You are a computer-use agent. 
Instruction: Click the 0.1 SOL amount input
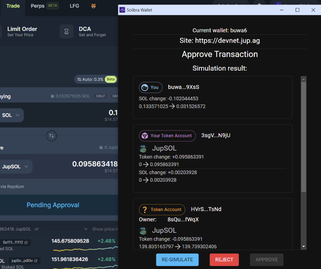pos(113,113)
